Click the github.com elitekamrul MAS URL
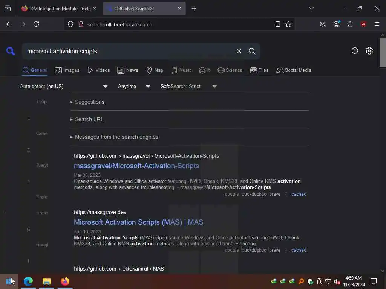The width and height of the screenshot is (386, 289). tap(119, 269)
